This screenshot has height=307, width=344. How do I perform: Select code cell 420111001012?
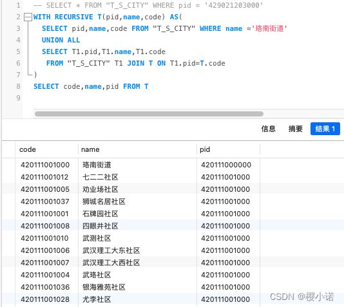[44, 177]
